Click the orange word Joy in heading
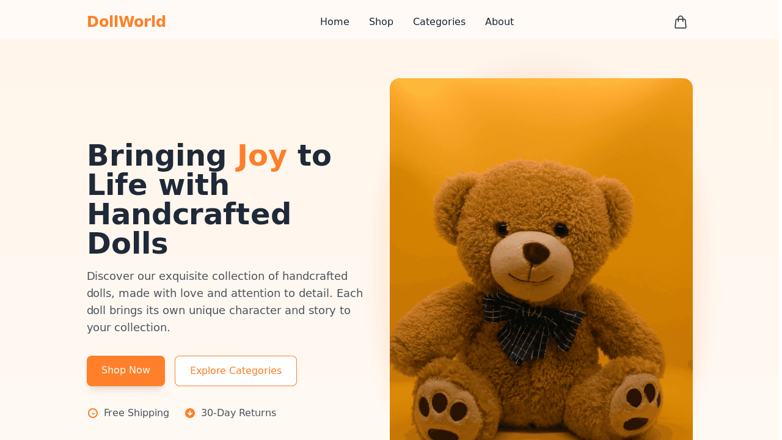The image size is (782, 440). [x=261, y=156]
